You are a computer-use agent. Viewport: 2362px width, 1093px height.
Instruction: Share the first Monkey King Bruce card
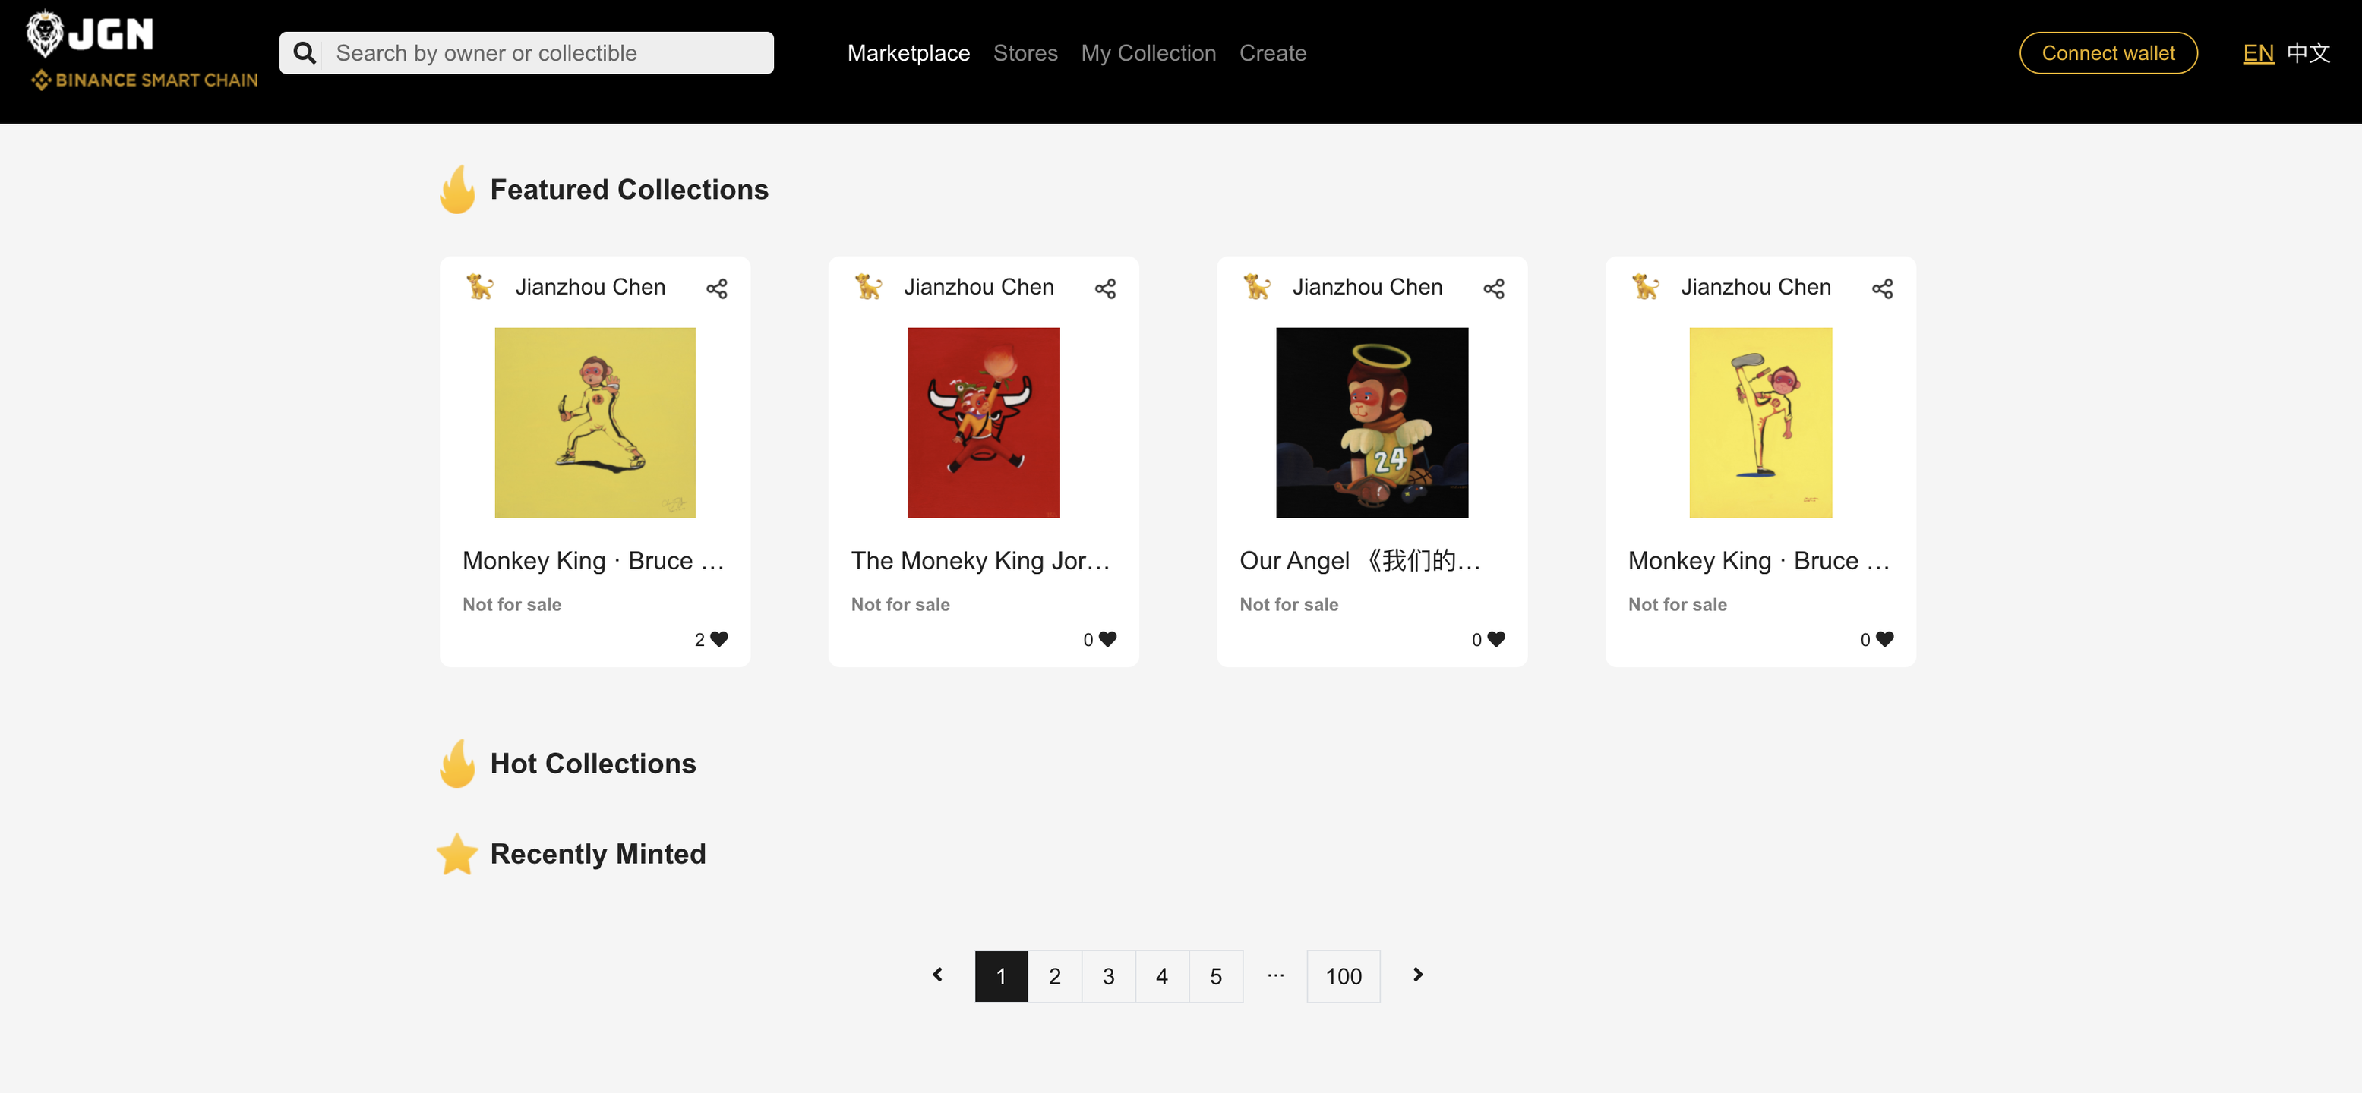tap(716, 288)
